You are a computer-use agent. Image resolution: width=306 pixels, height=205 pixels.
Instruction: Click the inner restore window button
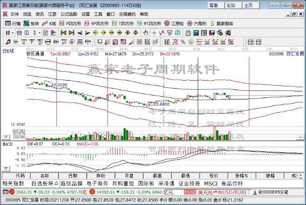pyautogui.click(x=294, y=14)
